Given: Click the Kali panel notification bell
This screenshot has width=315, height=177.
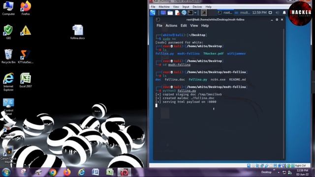Looking at the screenshot, I should click(284, 13).
